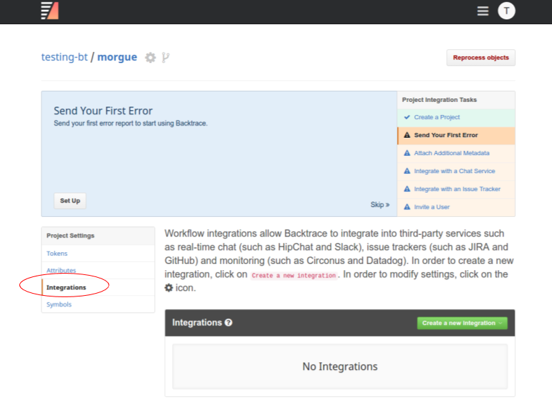Click warning icon for Attach Additional Metadata
Screen dimensions: 552x408
pos(407,153)
